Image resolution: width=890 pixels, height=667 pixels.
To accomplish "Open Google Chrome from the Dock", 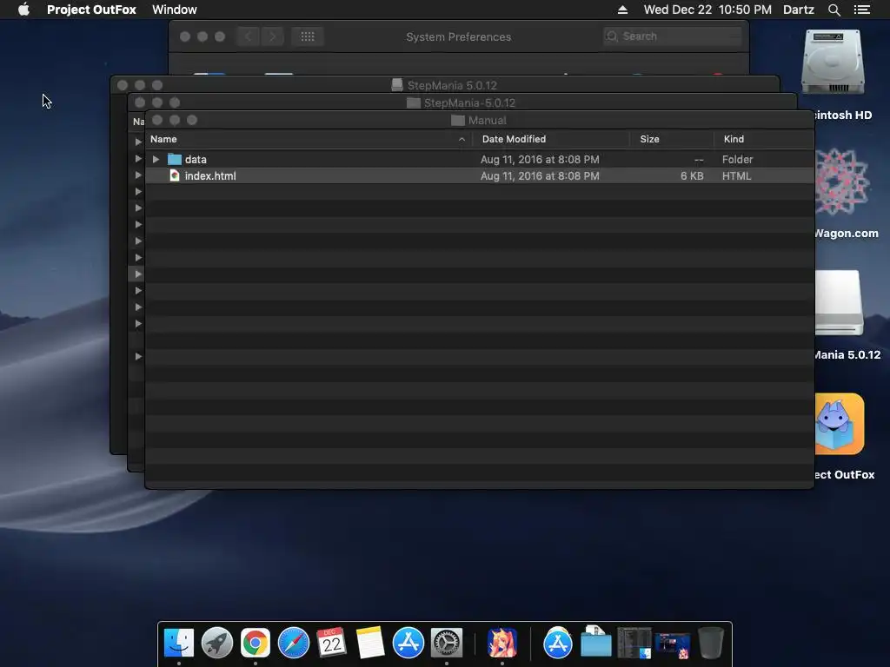I will point(256,643).
